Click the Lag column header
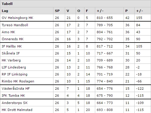The width and height of the screenshot is (151, 113). click(5, 11)
